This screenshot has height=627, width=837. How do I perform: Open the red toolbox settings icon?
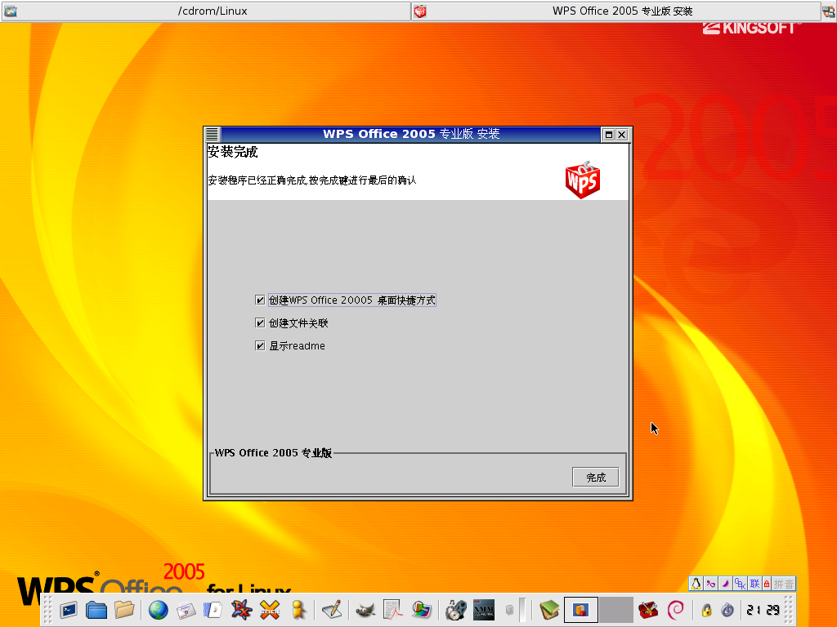[648, 610]
